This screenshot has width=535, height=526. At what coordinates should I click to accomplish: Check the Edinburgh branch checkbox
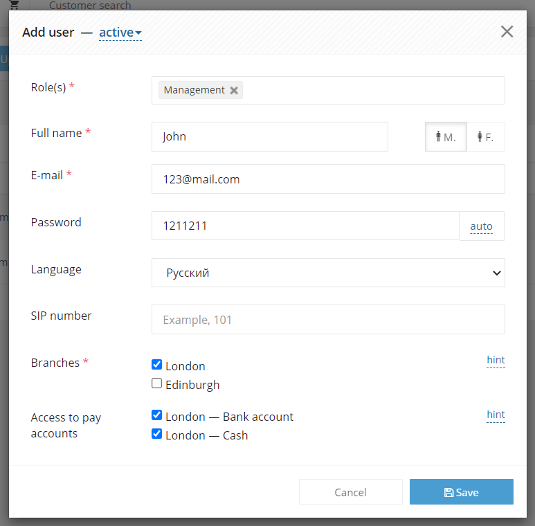(x=156, y=383)
